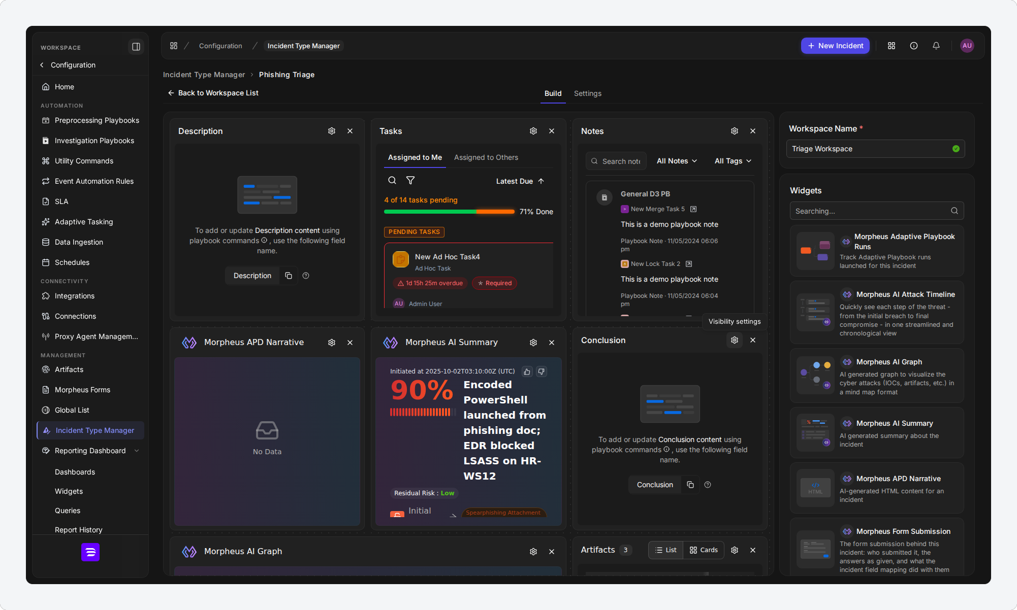Toggle Latest Due sort order arrow

[x=541, y=181]
